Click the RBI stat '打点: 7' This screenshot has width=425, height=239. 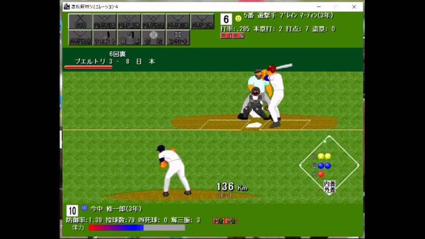pos(297,29)
